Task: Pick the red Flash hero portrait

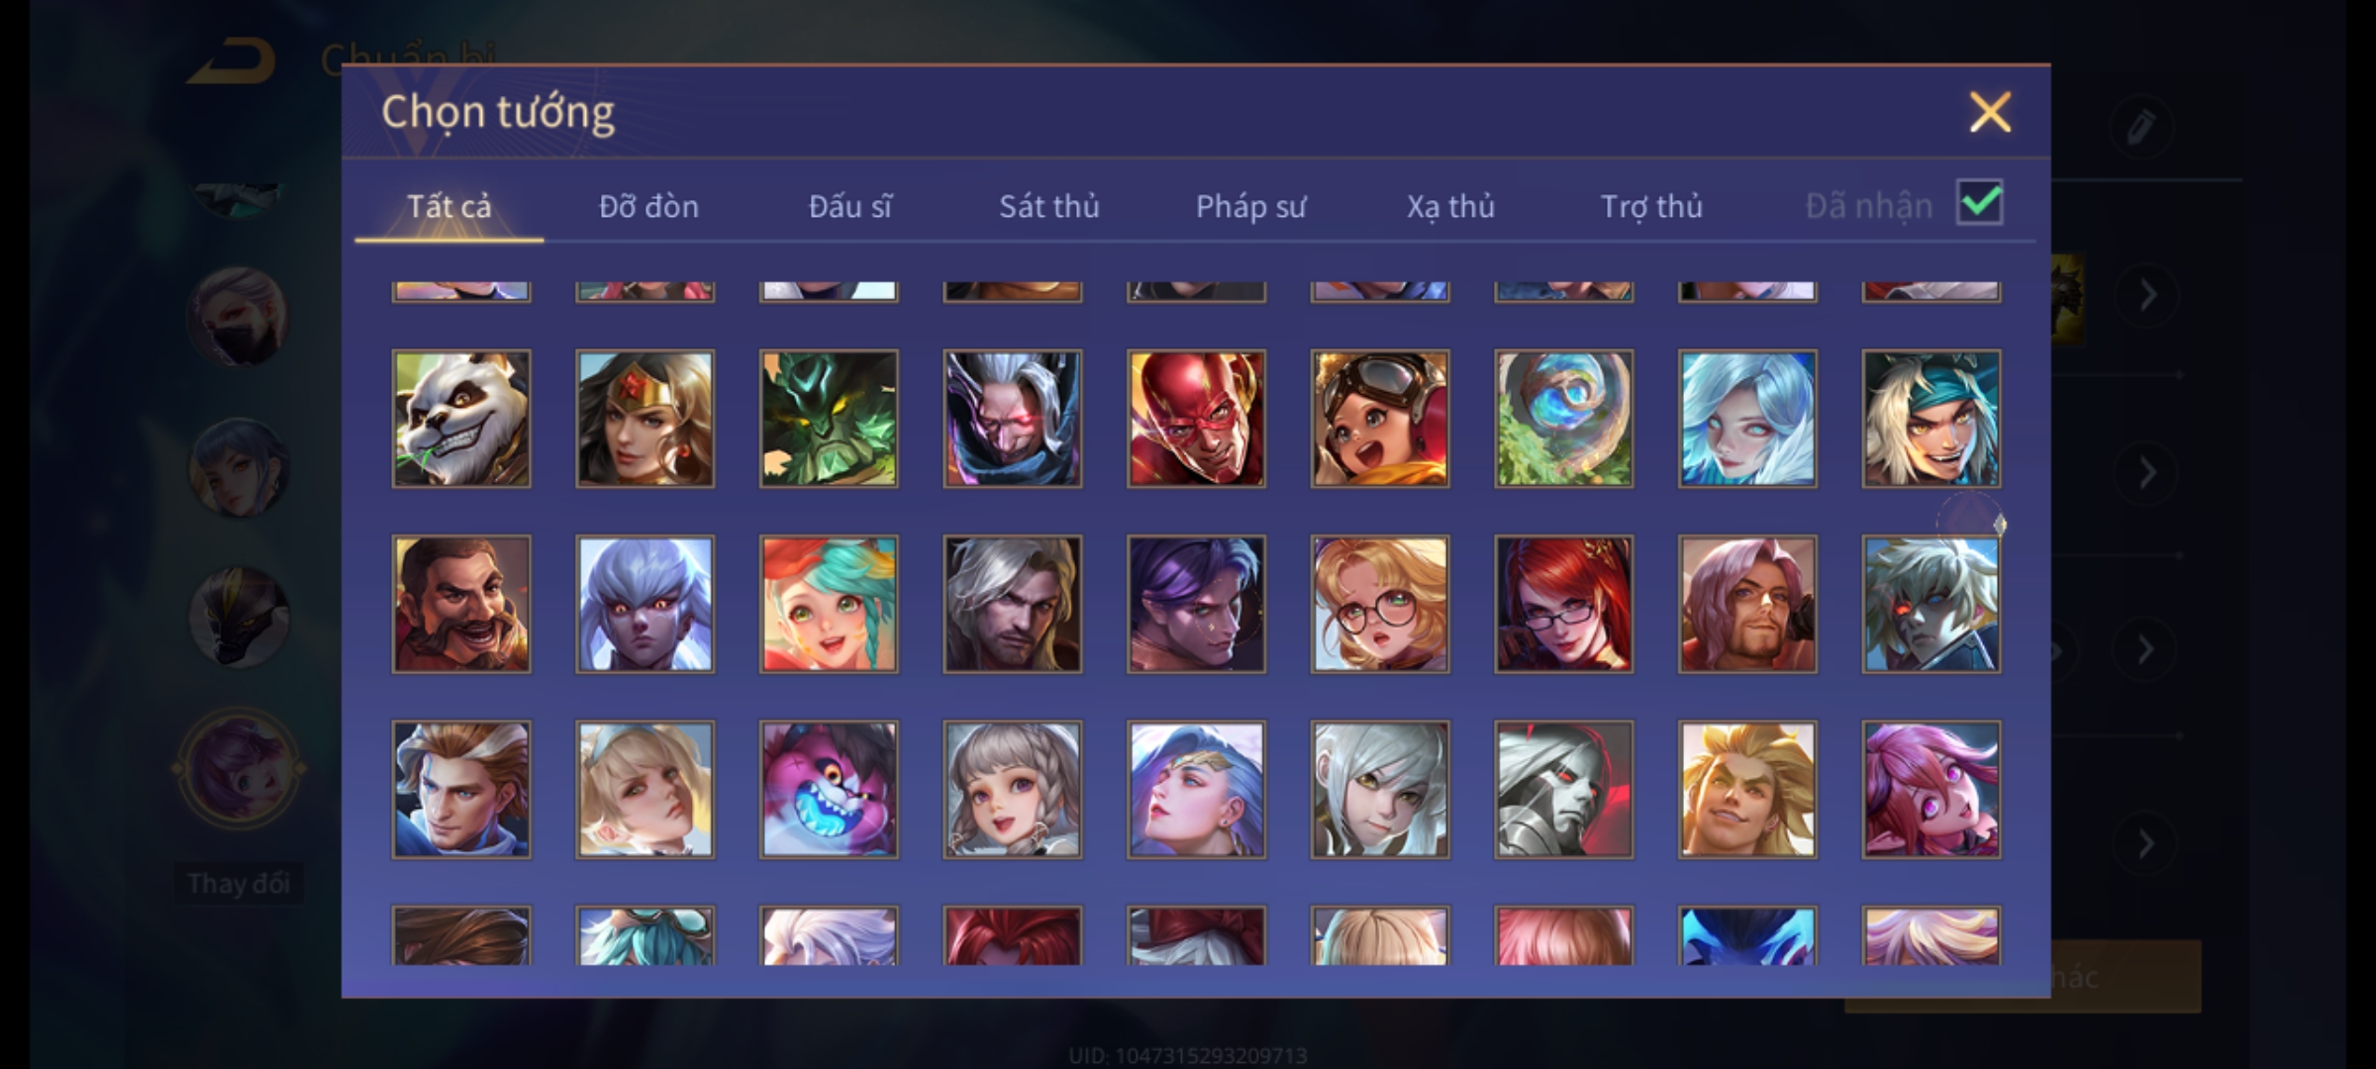Action: [x=1196, y=419]
